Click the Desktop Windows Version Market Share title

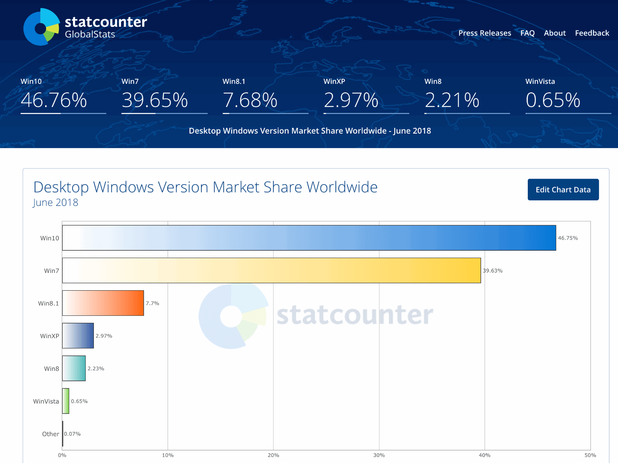click(205, 187)
